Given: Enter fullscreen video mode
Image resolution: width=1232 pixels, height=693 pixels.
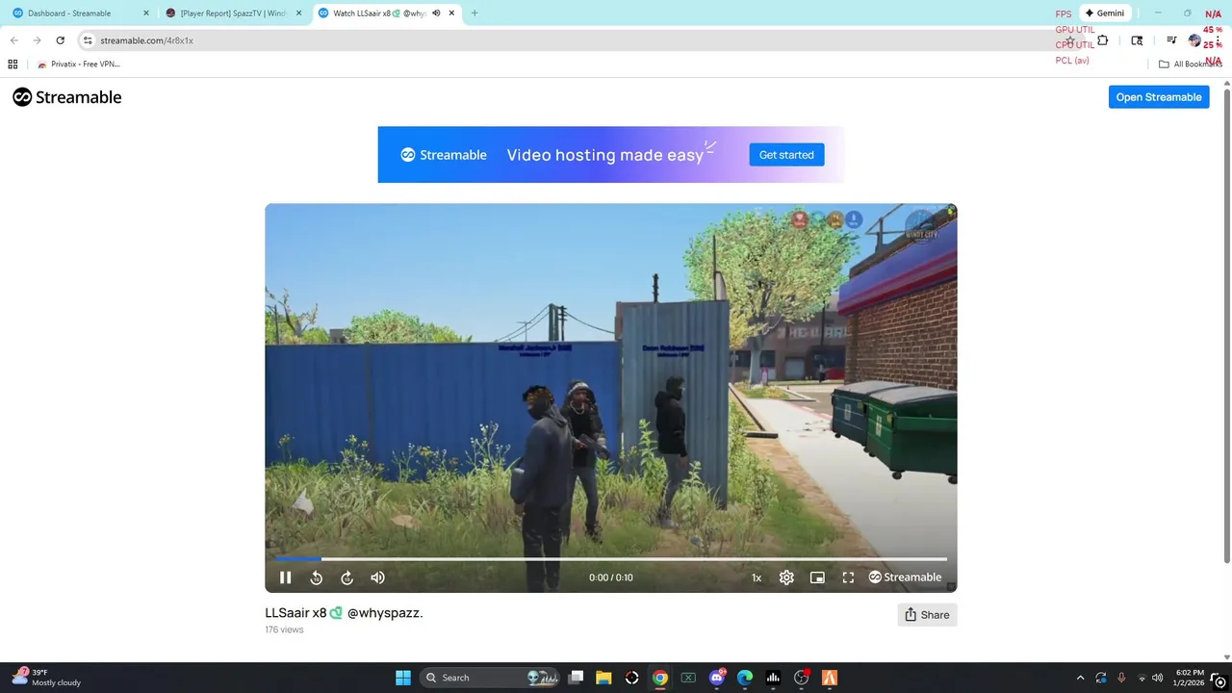Looking at the screenshot, I should [x=848, y=577].
